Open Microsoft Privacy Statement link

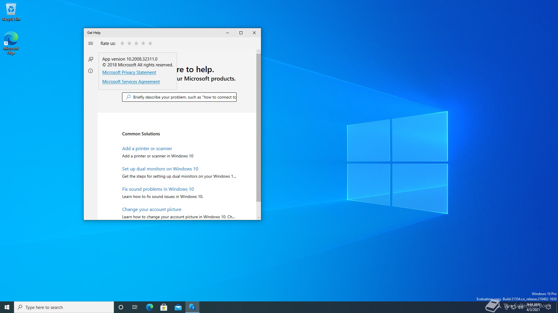point(129,72)
